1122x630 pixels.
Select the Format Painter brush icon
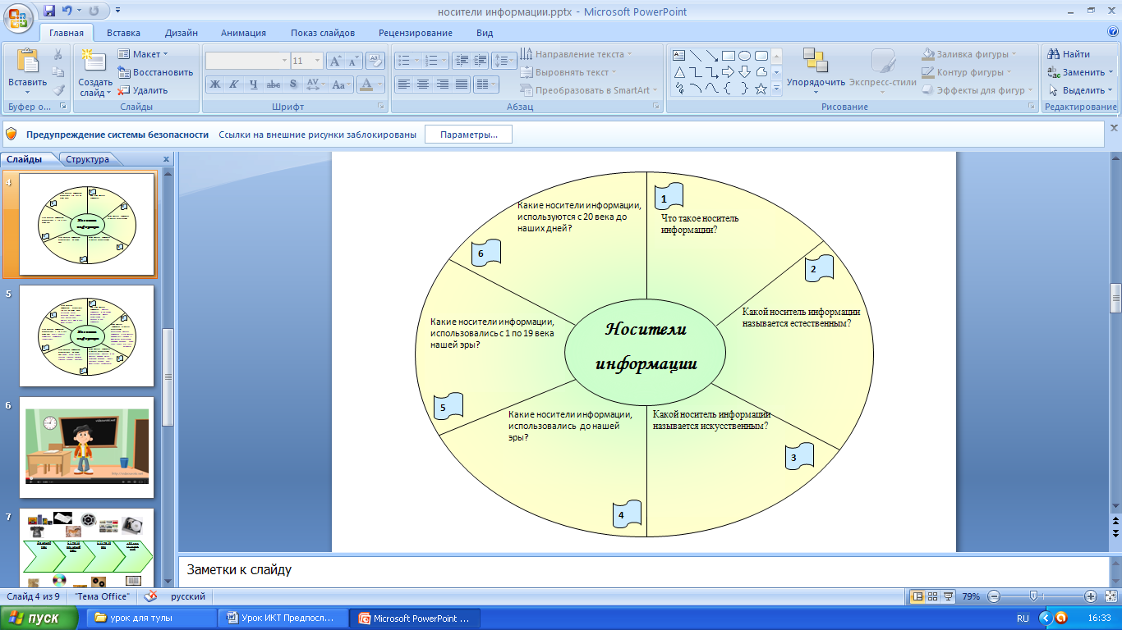(58, 90)
